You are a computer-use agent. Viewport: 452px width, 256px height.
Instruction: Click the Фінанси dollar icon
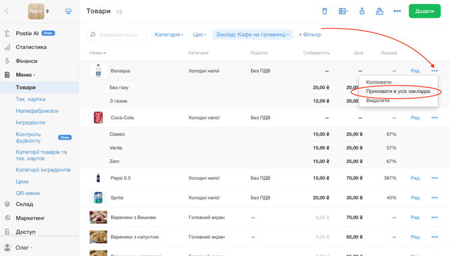pos(7,61)
